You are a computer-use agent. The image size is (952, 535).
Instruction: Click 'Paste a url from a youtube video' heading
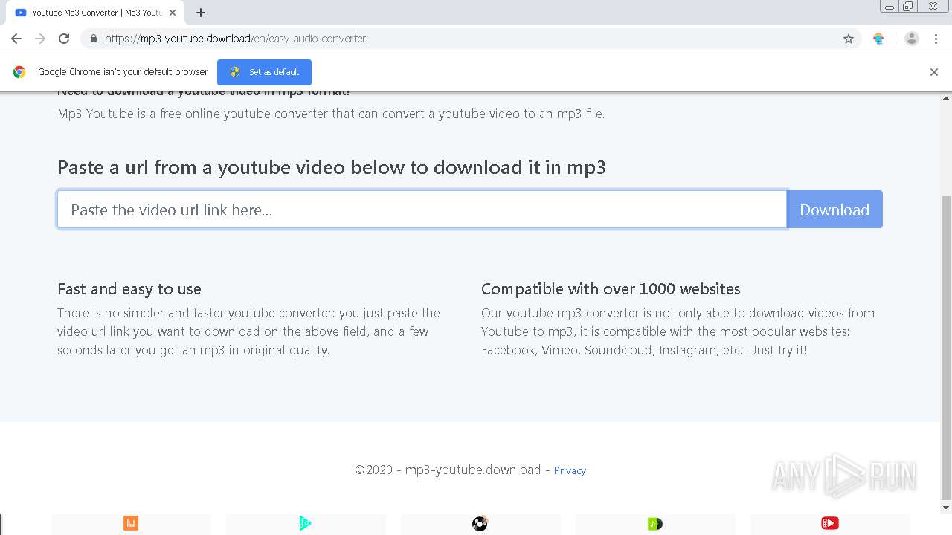[x=332, y=167]
